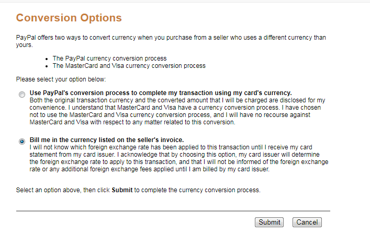This screenshot has width=370, height=234.
Task: Select the PayPal conversion process radio button
Action: (21, 95)
